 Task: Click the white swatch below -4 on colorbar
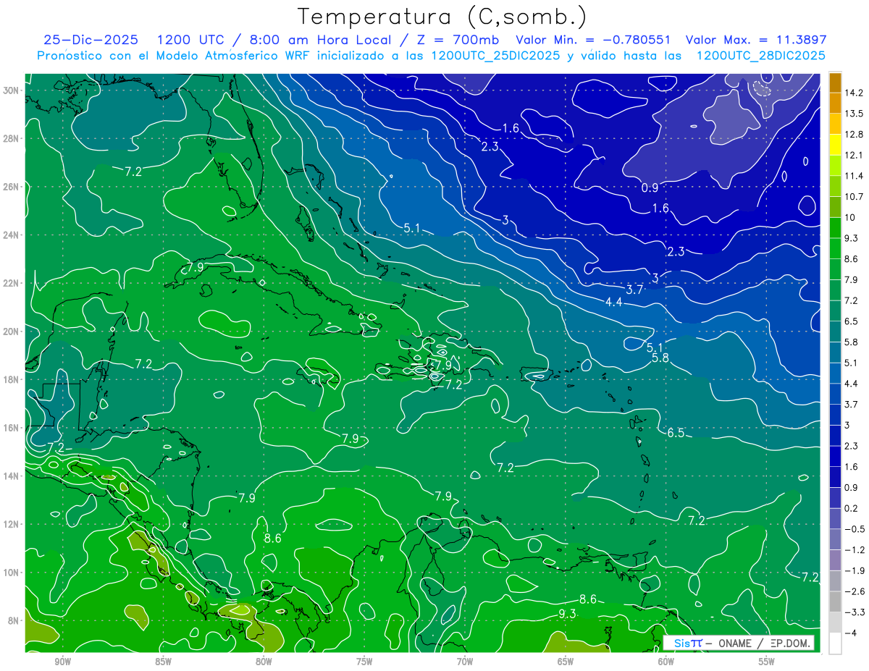(835, 643)
